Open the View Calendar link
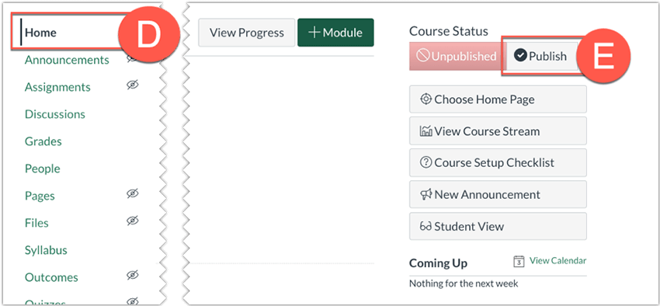The image size is (660, 306). [558, 260]
